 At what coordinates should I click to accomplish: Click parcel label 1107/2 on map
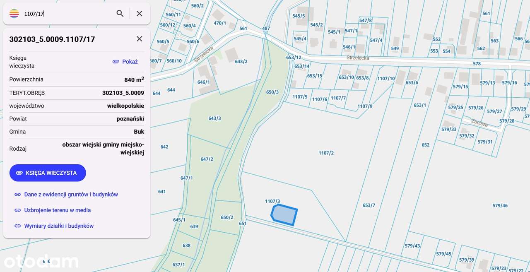pos(326,153)
